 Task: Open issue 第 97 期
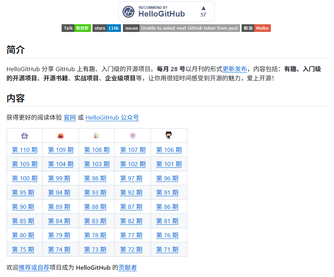(131, 178)
